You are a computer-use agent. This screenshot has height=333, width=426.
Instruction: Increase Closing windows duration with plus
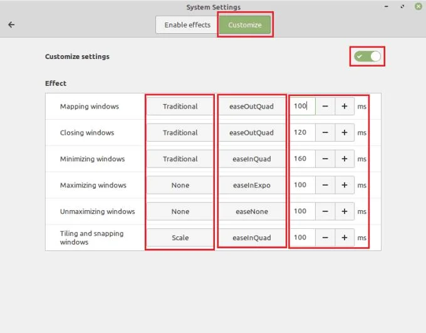[345, 132]
